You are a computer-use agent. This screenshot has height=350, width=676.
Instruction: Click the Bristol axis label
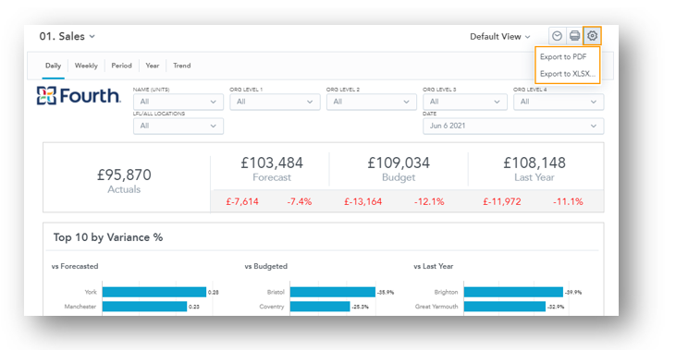coord(276,292)
